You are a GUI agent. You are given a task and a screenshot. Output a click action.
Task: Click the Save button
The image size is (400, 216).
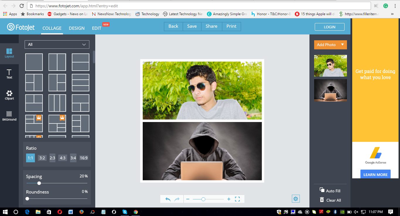[x=192, y=26]
